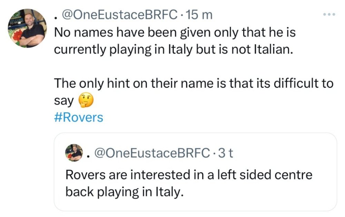The height and width of the screenshot is (217, 345).
Task: Click the thinking face emoji
Action: [86, 101]
